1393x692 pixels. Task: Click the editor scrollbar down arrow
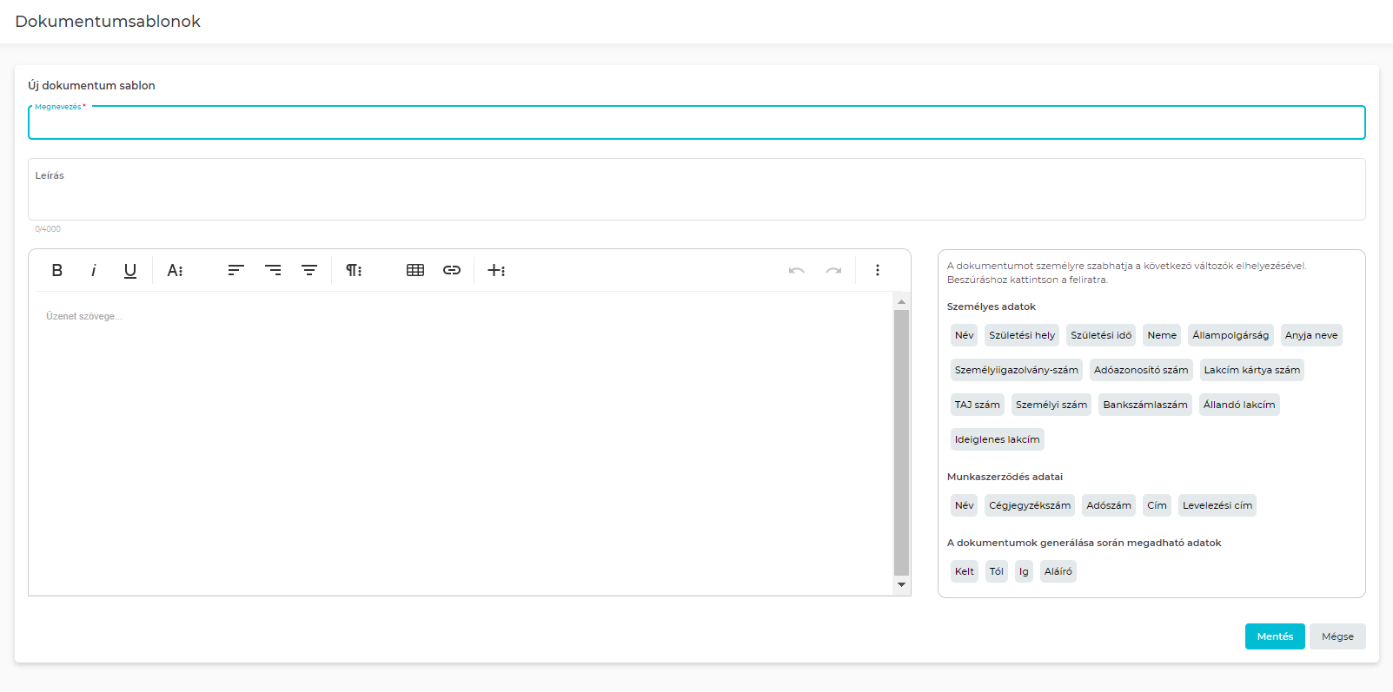(x=901, y=584)
